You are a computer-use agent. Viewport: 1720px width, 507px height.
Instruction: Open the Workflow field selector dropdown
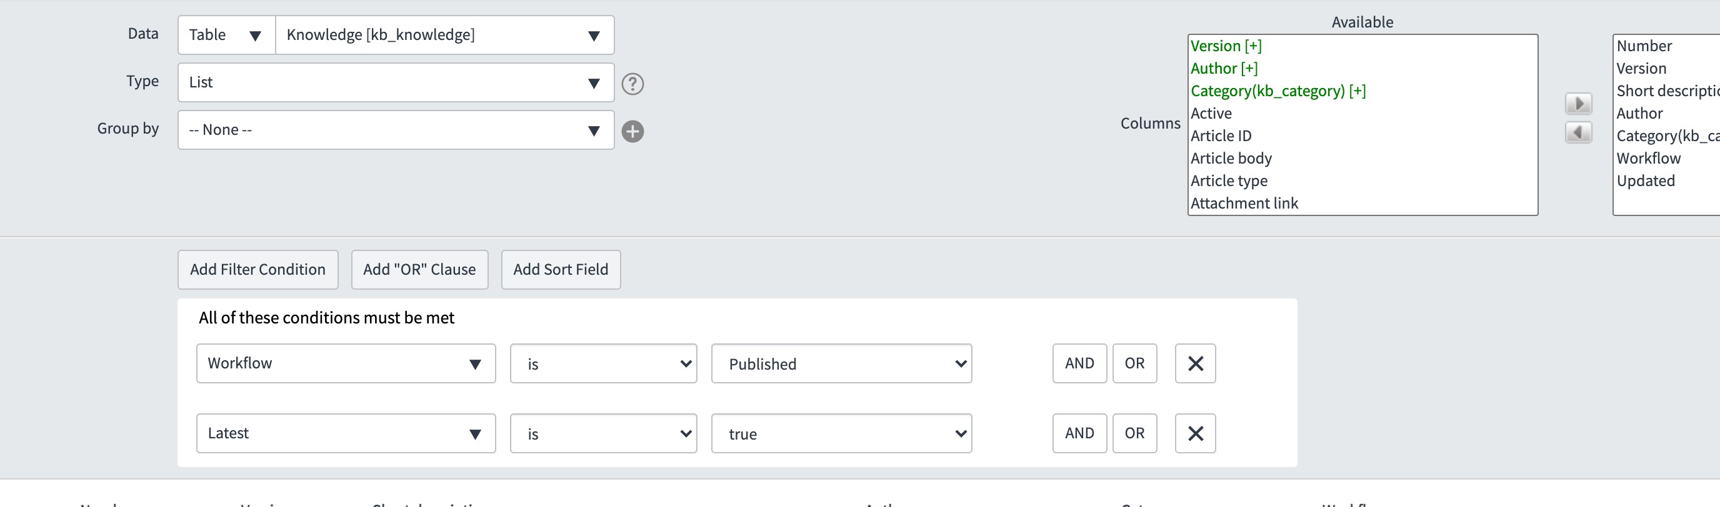(346, 363)
